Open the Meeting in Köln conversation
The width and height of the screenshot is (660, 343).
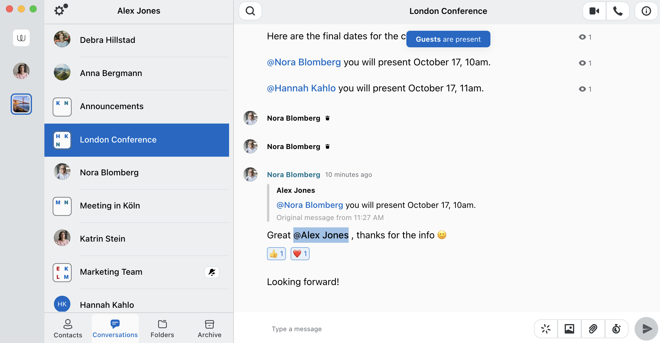click(x=137, y=206)
